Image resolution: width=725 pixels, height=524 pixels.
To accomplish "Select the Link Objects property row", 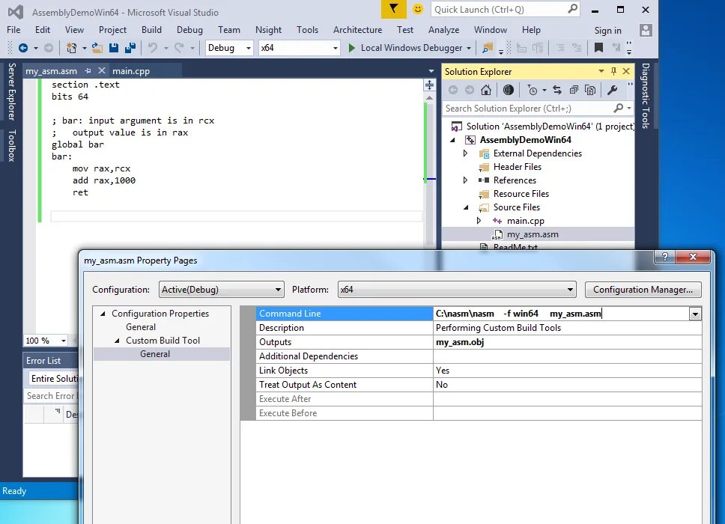I will (x=479, y=370).
